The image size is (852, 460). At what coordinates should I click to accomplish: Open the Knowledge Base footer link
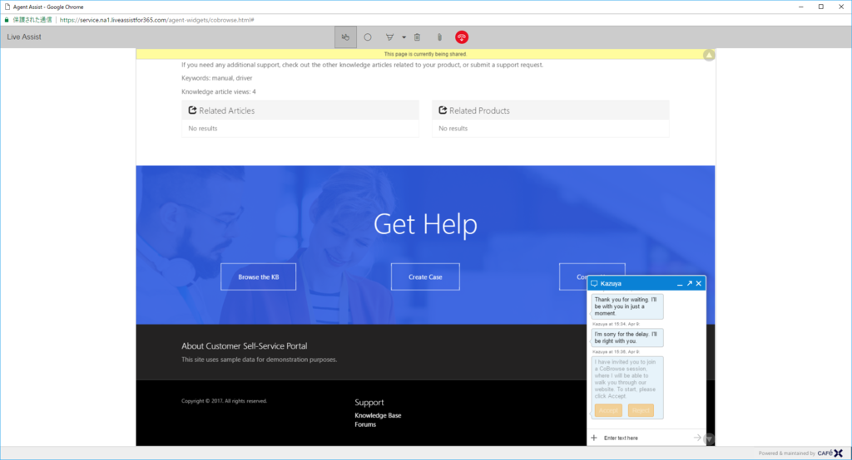tap(379, 415)
